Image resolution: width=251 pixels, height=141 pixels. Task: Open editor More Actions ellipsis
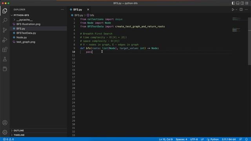246,9
